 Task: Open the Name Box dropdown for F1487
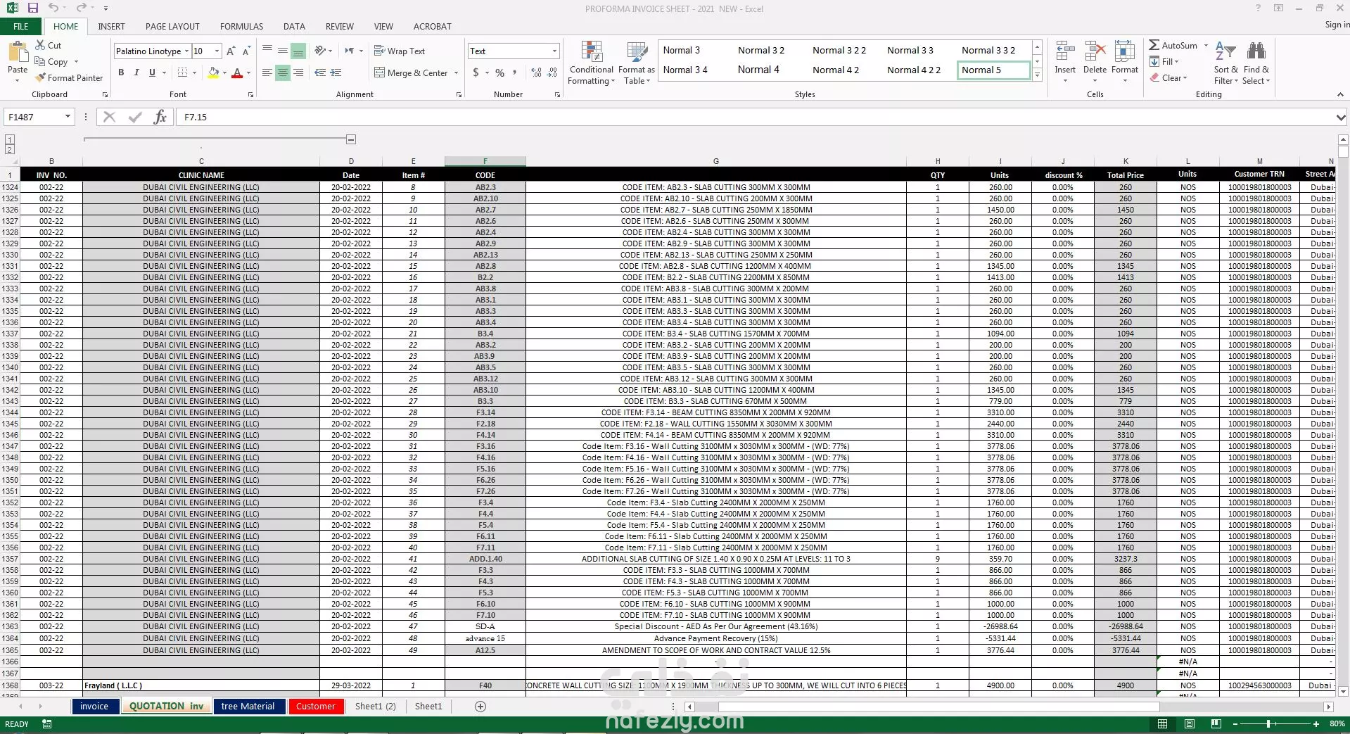coord(68,117)
